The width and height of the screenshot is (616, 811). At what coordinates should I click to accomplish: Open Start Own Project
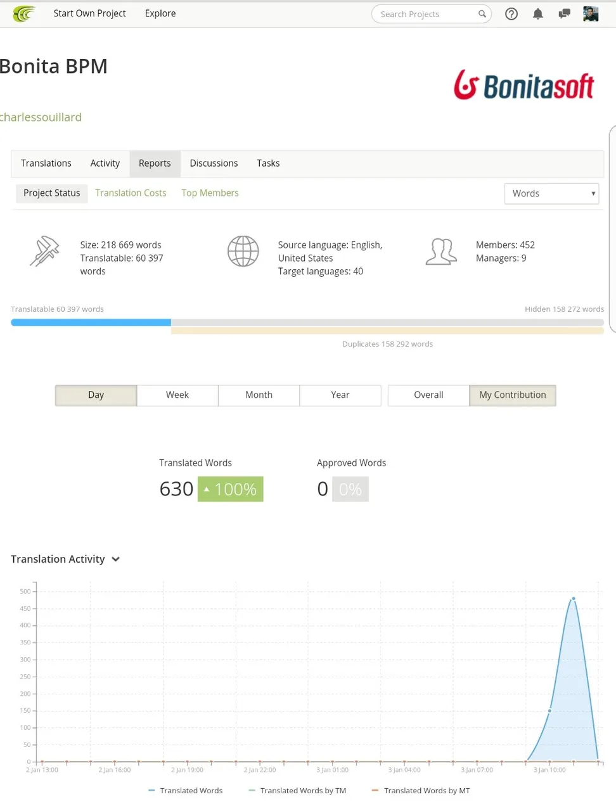point(89,13)
